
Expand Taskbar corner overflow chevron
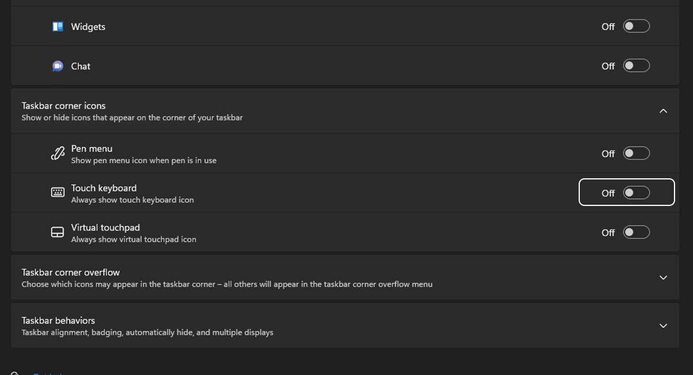tap(663, 277)
